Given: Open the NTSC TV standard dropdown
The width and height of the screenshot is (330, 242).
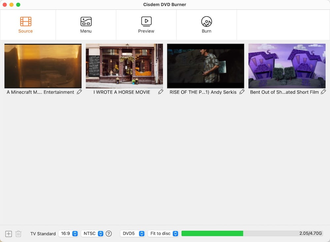Looking at the screenshot, I should pyautogui.click(x=92, y=233).
